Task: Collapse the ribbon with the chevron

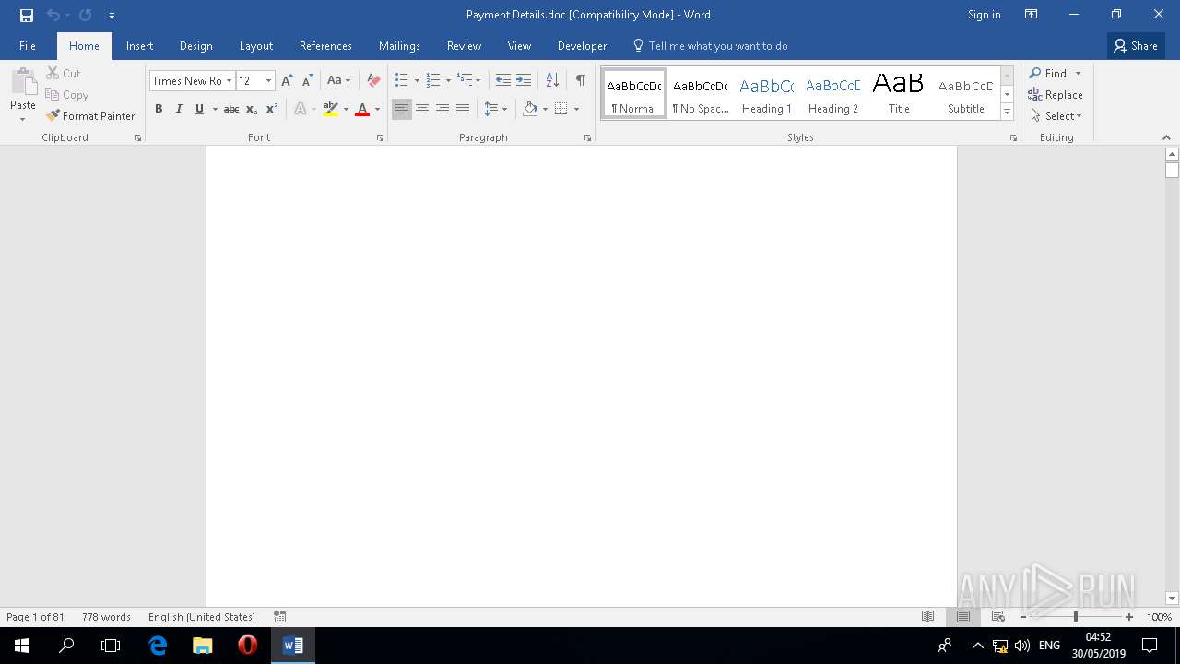Action: tap(1166, 138)
